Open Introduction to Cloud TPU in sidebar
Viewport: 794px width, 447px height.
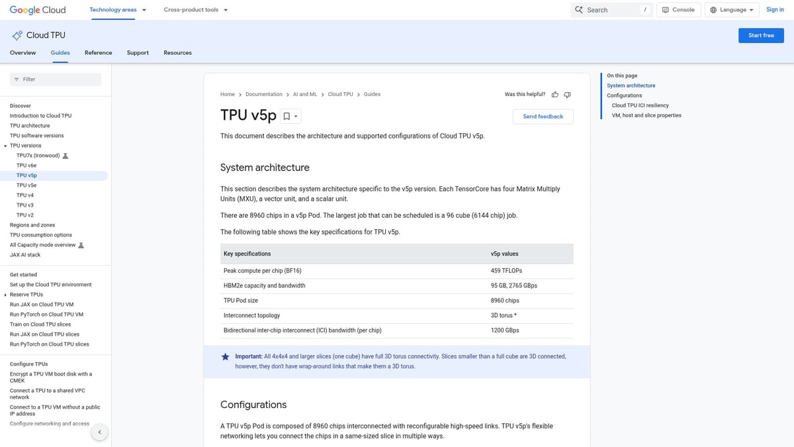point(40,116)
